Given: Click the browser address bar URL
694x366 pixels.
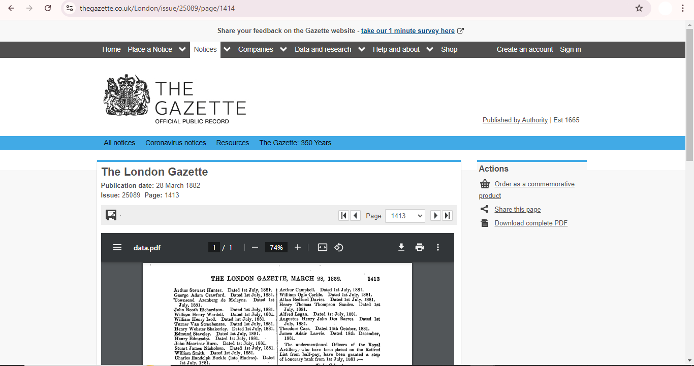Looking at the screenshot, I should [x=157, y=8].
